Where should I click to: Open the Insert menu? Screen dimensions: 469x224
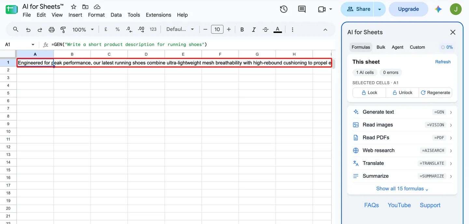(x=75, y=15)
